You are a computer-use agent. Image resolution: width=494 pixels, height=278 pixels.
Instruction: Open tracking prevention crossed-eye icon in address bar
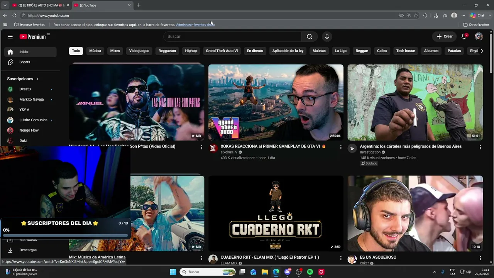point(401,15)
